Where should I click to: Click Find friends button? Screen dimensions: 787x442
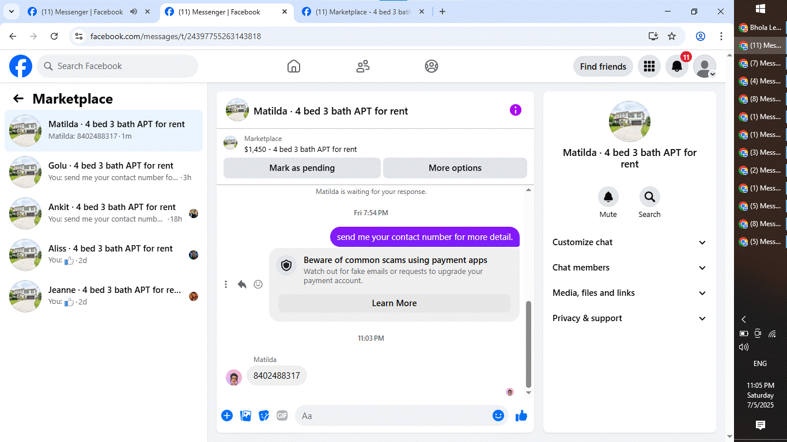(x=603, y=66)
